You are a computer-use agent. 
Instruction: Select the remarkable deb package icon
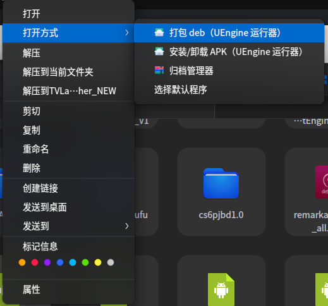coord(322,182)
